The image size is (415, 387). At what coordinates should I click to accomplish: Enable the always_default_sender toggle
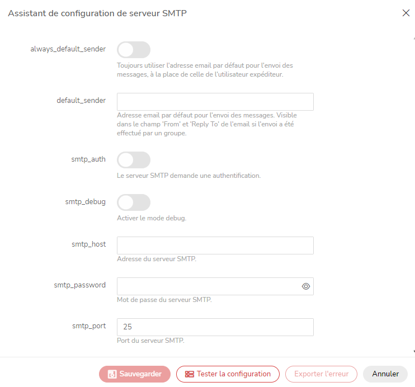click(134, 50)
